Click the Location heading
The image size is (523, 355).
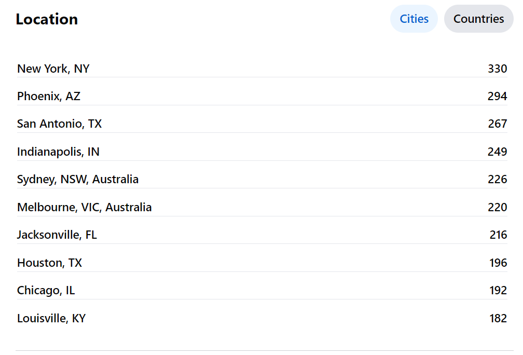tap(47, 19)
